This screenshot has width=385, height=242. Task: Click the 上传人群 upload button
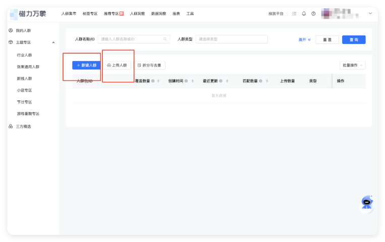pyautogui.click(x=117, y=65)
